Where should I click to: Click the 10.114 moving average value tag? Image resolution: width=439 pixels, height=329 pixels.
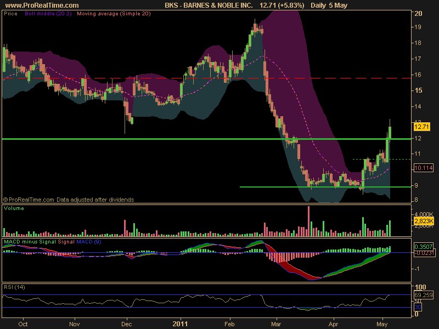tap(423, 168)
